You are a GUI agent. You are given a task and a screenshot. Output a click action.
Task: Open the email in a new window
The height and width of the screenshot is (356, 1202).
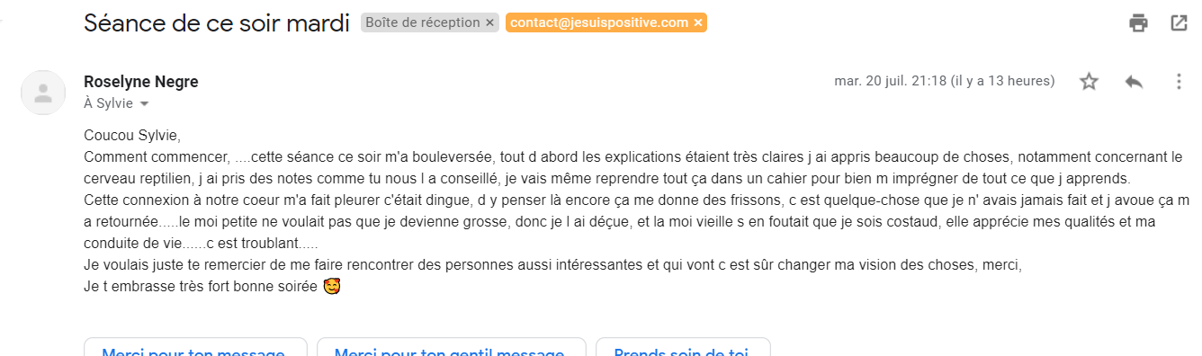[1179, 23]
